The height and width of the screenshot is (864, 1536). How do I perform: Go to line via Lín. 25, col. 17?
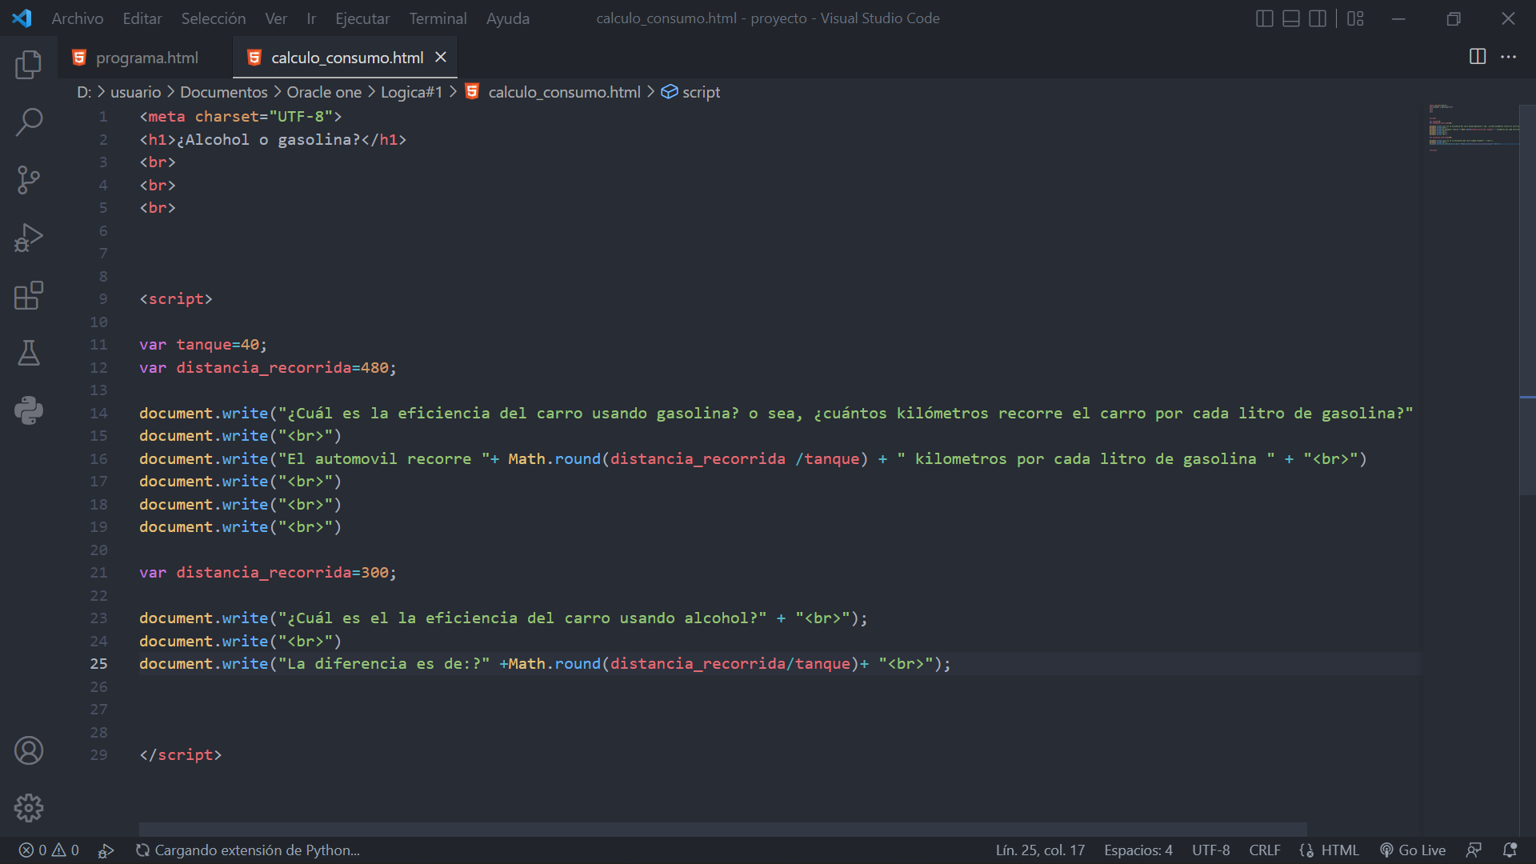pos(1040,850)
